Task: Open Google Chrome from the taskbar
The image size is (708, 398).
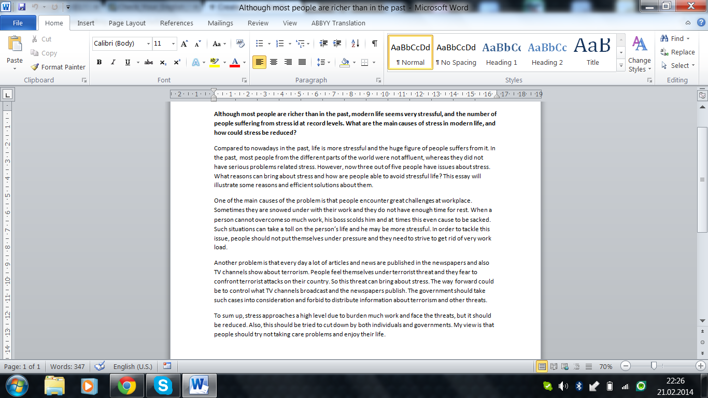Action: 127,386
